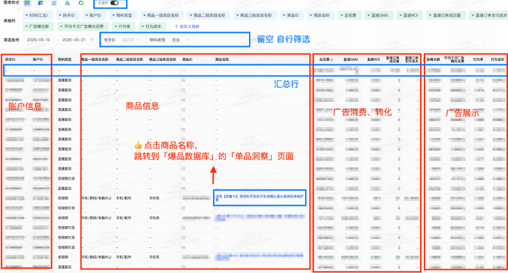Click the start date 2026-05-15 field

coord(38,40)
